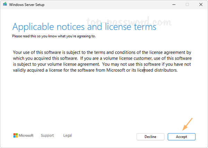Click the "Please read this" subtitle line
This screenshot has height=148, width=208.
pos(54,36)
